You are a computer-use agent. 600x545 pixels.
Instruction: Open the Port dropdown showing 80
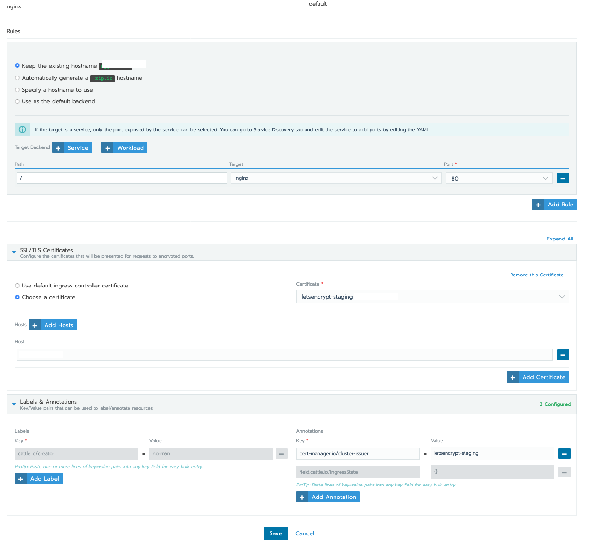click(x=499, y=178)
